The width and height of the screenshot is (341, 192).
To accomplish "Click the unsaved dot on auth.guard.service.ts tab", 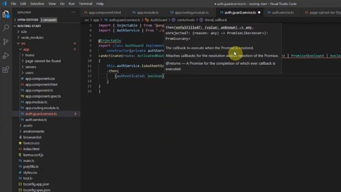I will point(259,13).
